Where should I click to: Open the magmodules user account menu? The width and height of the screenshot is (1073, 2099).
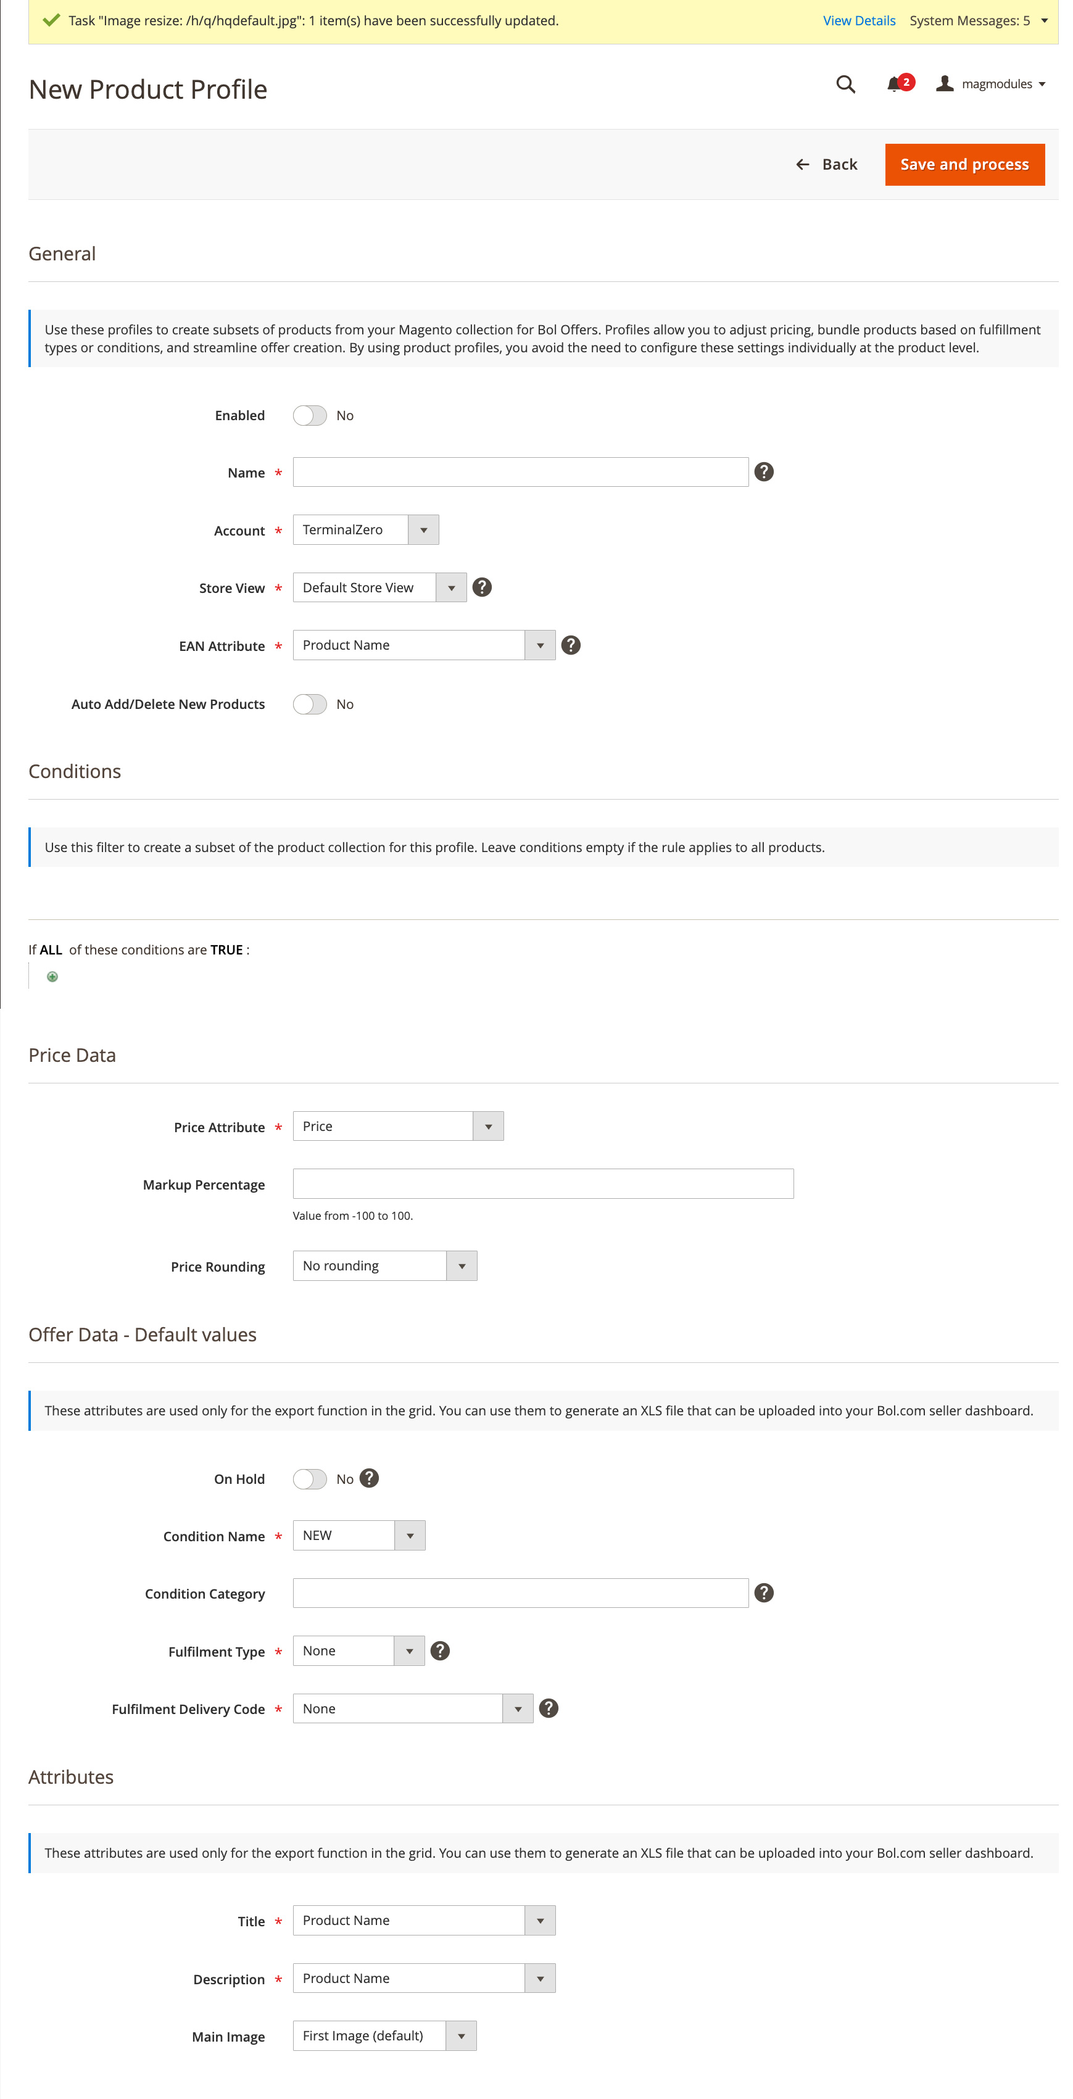991,84
